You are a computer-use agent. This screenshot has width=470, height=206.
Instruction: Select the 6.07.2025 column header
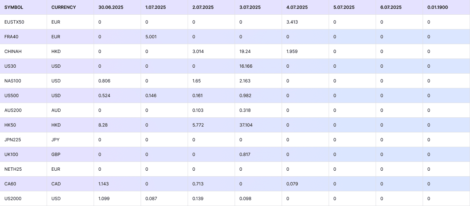point(399,7)
